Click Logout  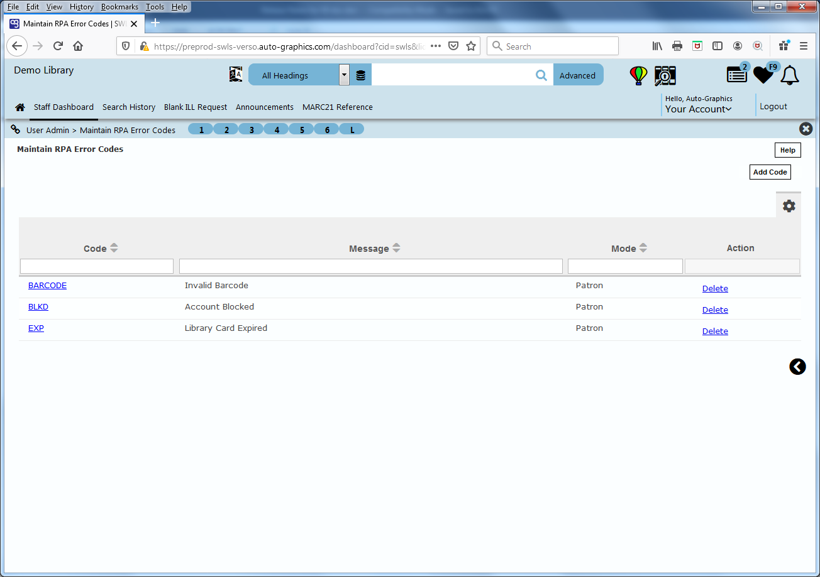pos(773,107)
